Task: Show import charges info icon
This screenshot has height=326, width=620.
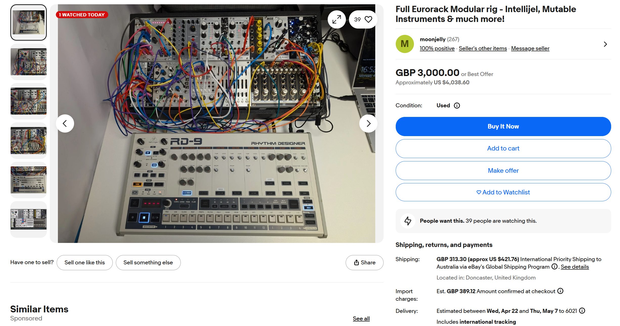Action: pyautogui.click(x=560, y=291)
